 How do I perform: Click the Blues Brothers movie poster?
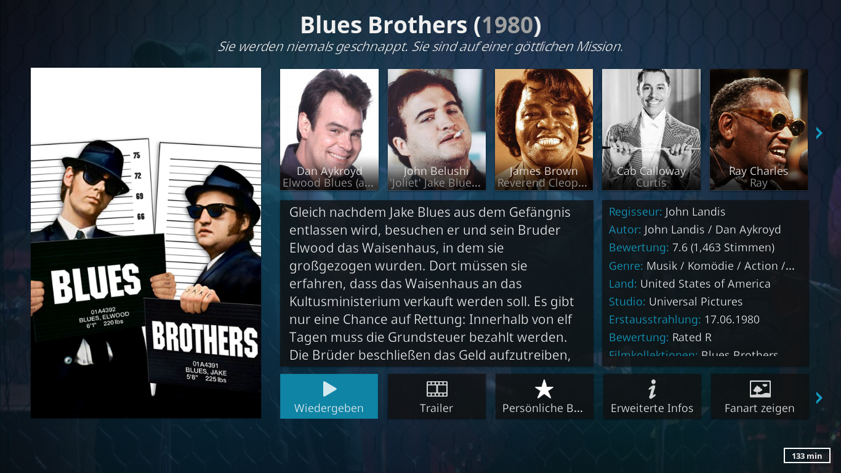point(146,243)
